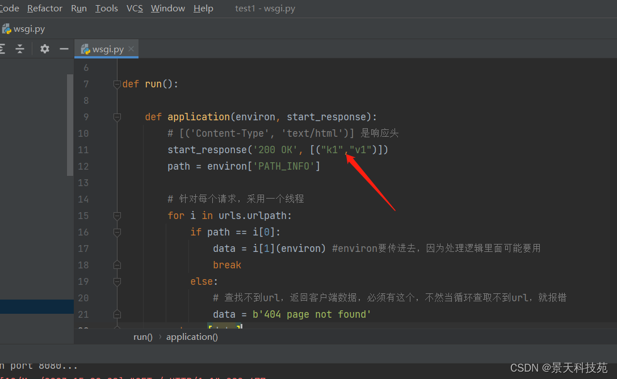
Task: Open the project panel gear settings
Action: click(44, 49)
